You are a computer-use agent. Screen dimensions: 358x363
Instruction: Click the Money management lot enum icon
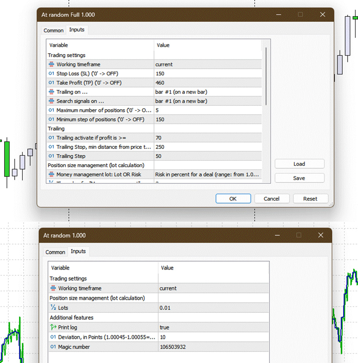click(52, 174)
